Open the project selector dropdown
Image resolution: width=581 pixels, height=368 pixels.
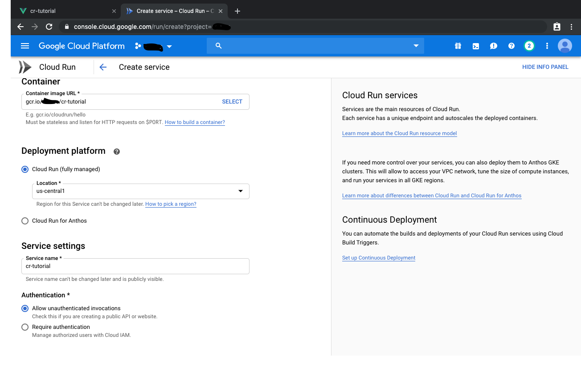click(x=153, y=46)
